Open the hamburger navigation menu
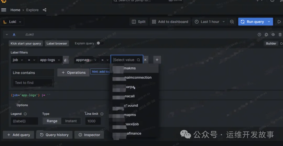Screen dimensions: 283x146 point(4,10)
